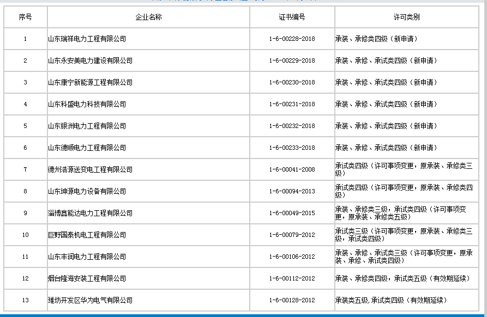Screen dimensions: 487x317
Task: Select company name 山东永安美电力建设有限公司
Action: 90,60
